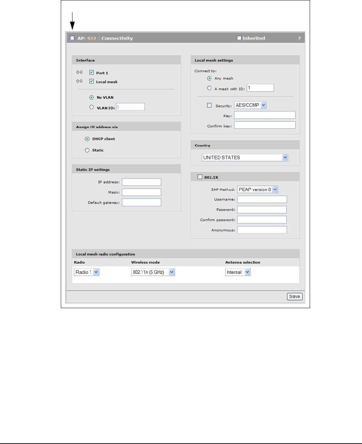Toggle the Inherited checkbox

(239, 38)
